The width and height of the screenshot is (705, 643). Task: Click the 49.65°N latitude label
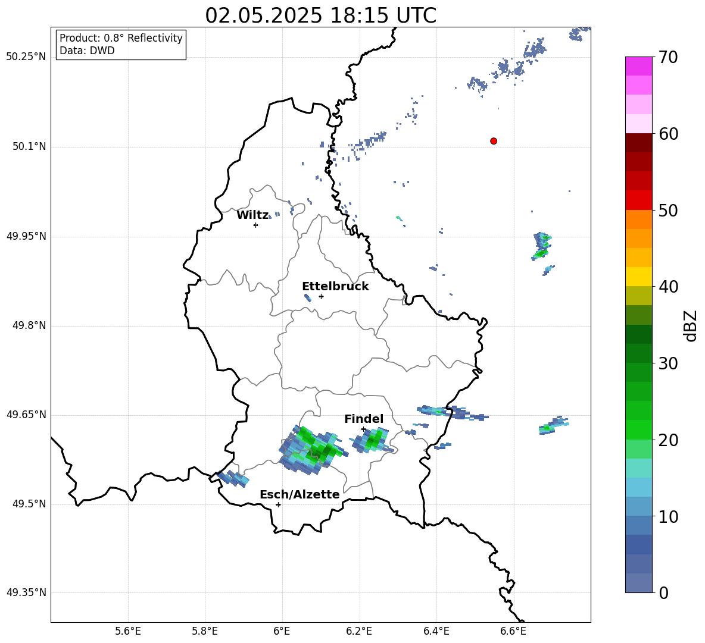tap(26, 415)
